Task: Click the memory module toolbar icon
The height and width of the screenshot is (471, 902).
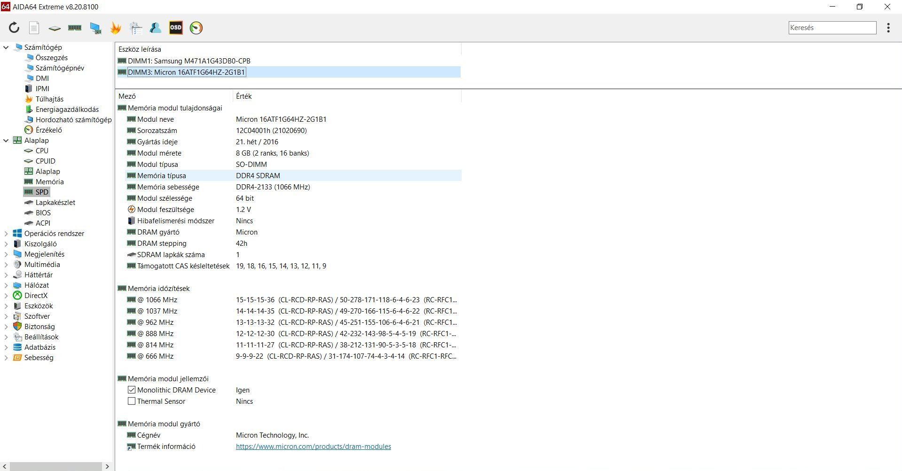Action: pos(75,28)
